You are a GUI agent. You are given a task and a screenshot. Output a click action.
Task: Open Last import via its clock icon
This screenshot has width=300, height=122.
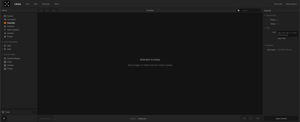pos(5,19)
